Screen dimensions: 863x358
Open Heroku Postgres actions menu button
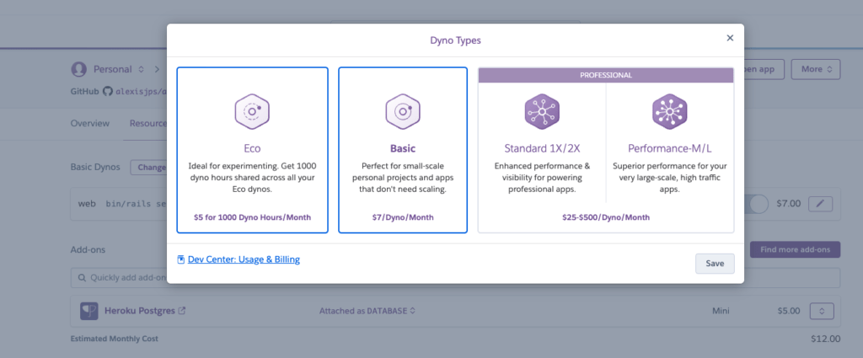[822, 311]
